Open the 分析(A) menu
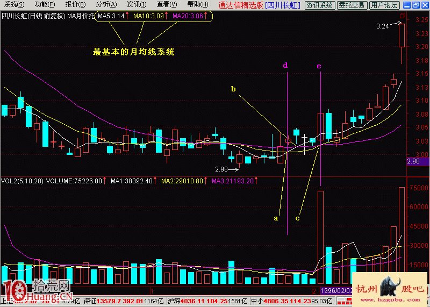Viewport: 430px width, 307px height. (x=106, y=4)
